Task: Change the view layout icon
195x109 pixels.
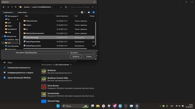Action: (82, 12)
